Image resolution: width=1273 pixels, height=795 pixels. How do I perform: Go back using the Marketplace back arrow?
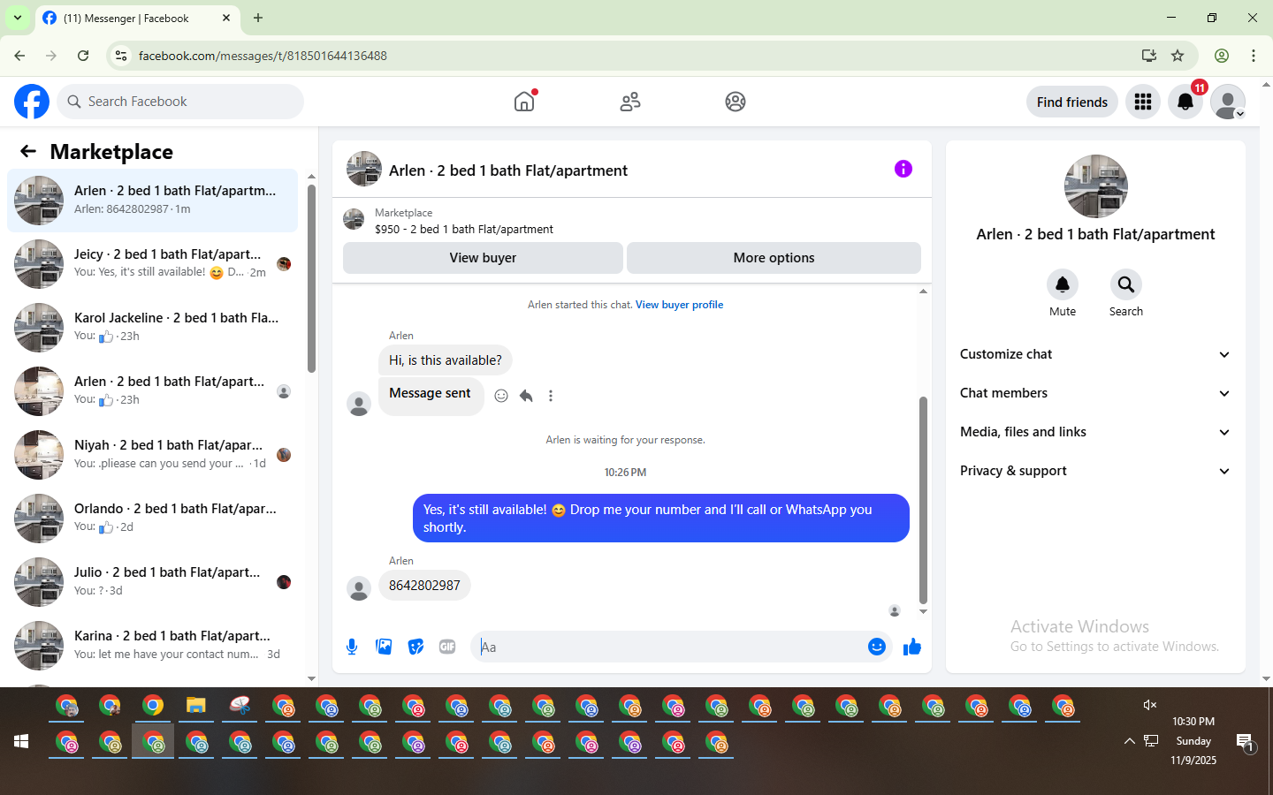click(x=28, y=152)
